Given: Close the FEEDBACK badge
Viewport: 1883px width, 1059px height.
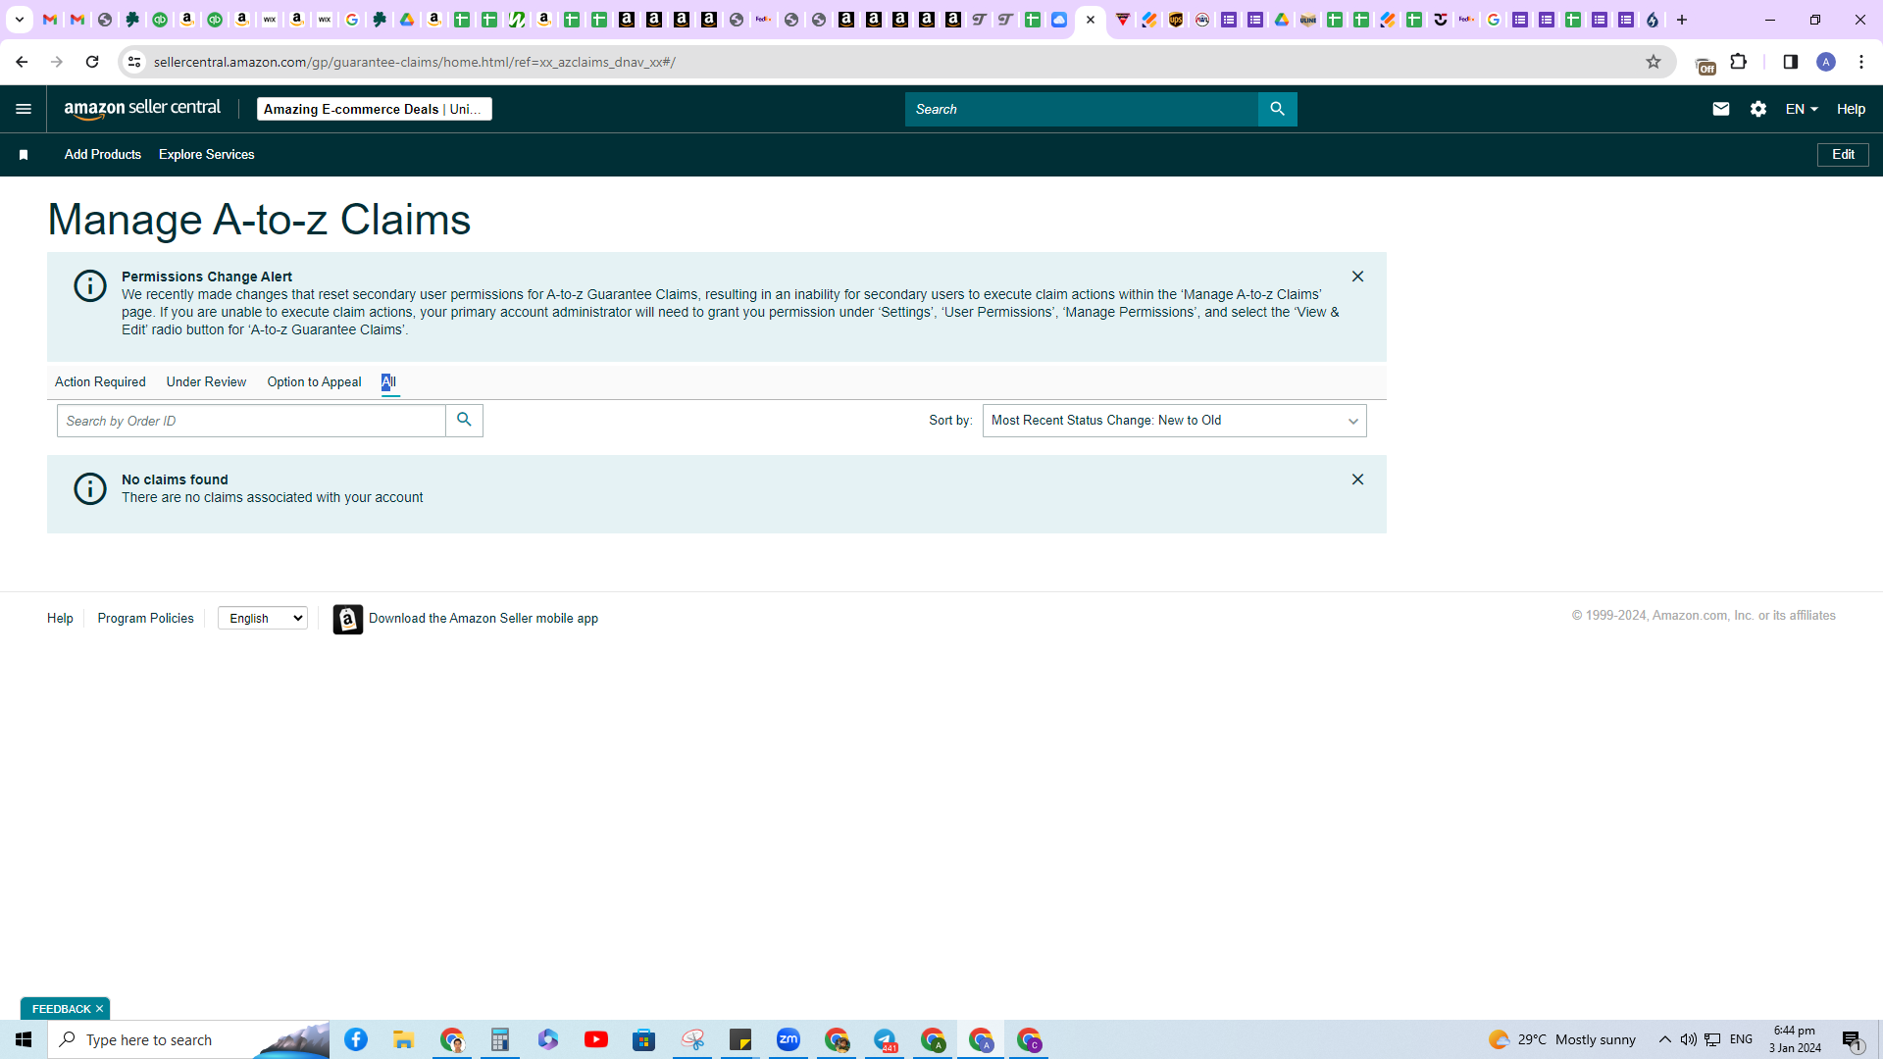Looking at the screenshot, I should 99,1009.
